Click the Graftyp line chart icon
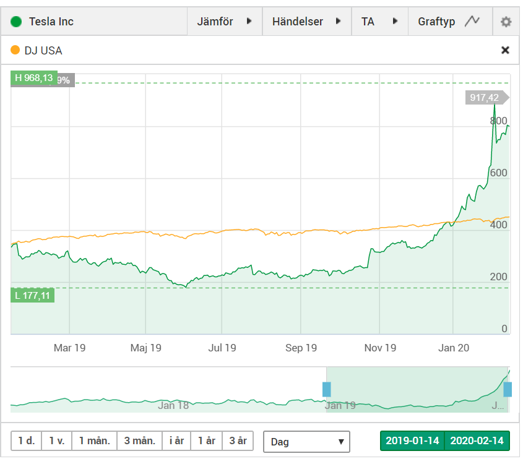The image size is (523, 464). click(x=472, y=21)
